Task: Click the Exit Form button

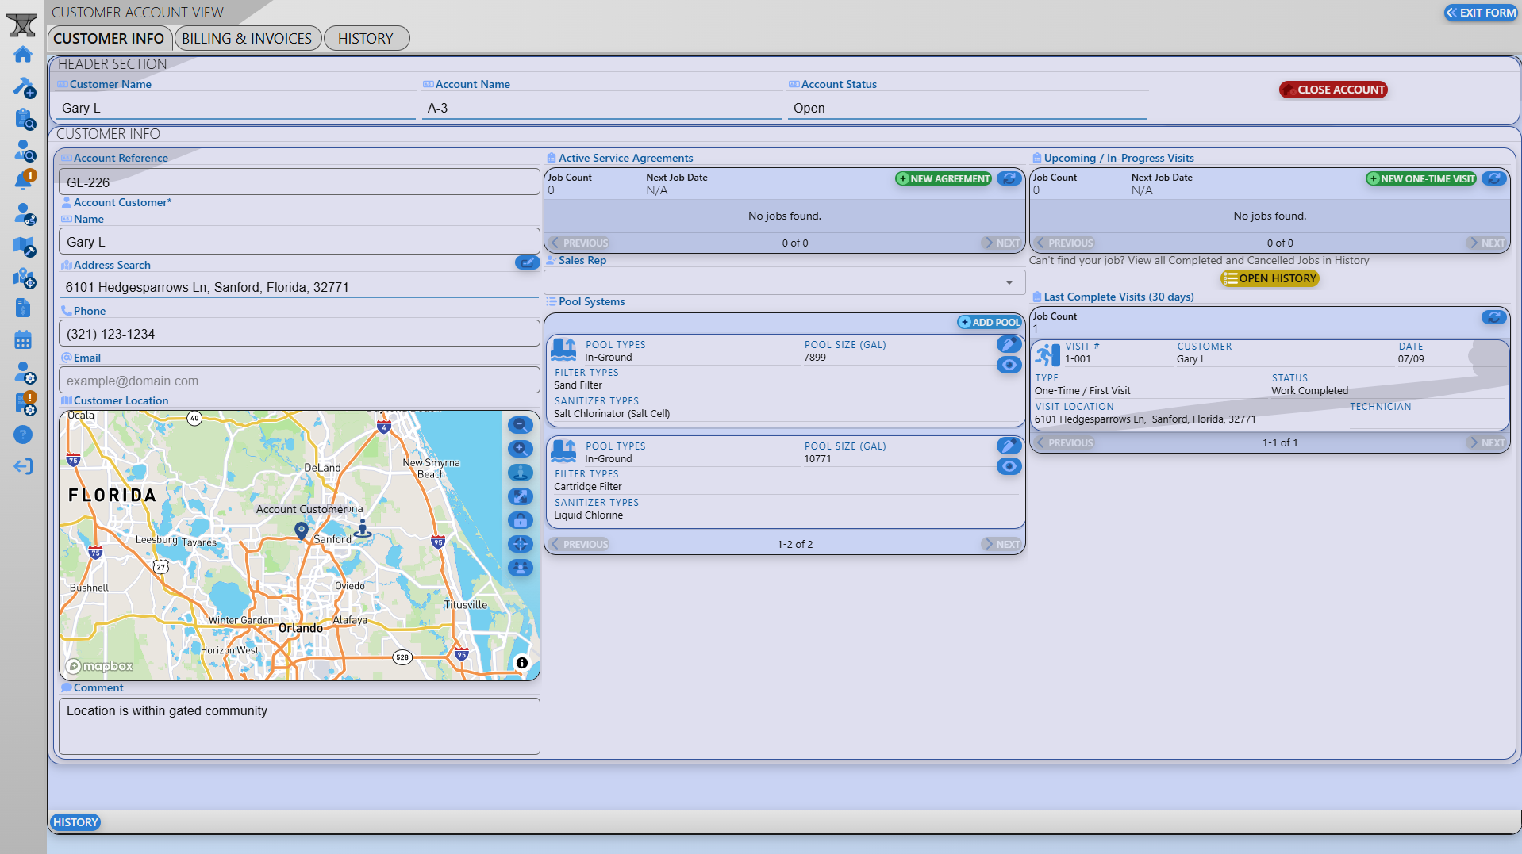Action: point(1481,13)
